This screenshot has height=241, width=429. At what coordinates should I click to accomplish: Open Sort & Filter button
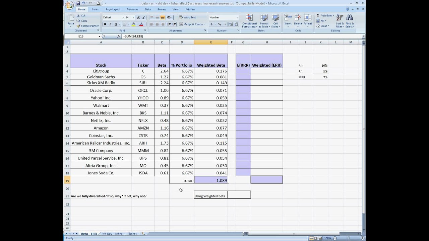[x=340, y=21]
